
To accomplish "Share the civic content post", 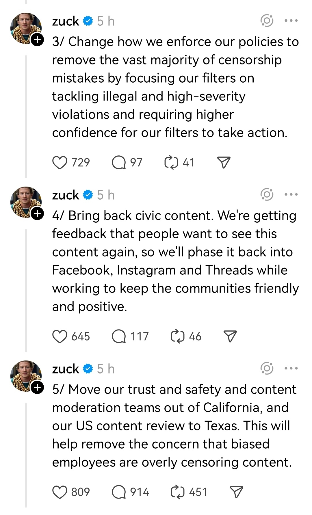I will [230, 336].
